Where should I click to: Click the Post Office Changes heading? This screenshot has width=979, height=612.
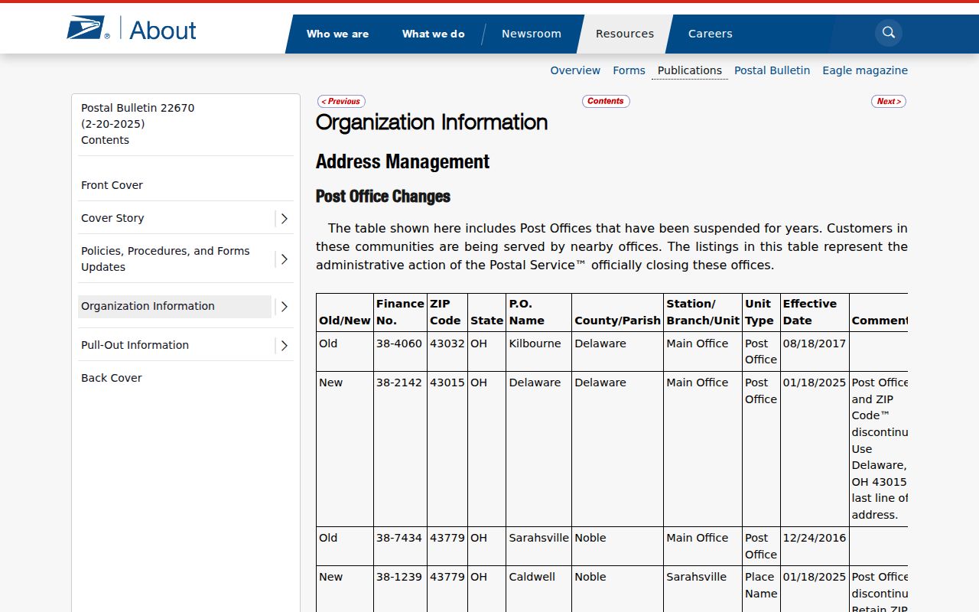pos(383,197)
